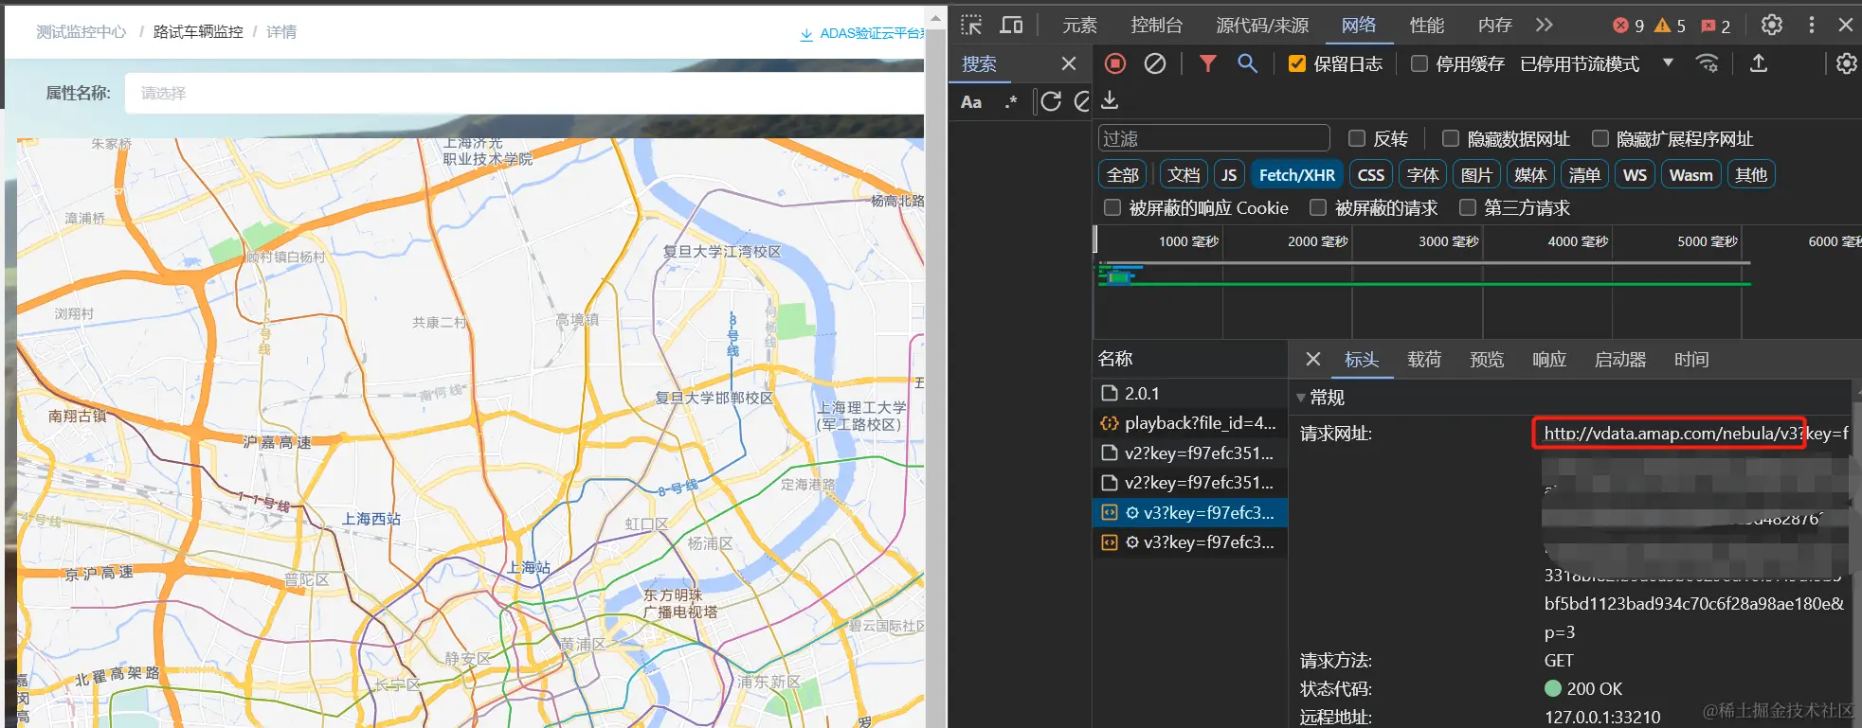Filter requests by Img type
1862x728 pixels.
click(x=1476, y=174)
